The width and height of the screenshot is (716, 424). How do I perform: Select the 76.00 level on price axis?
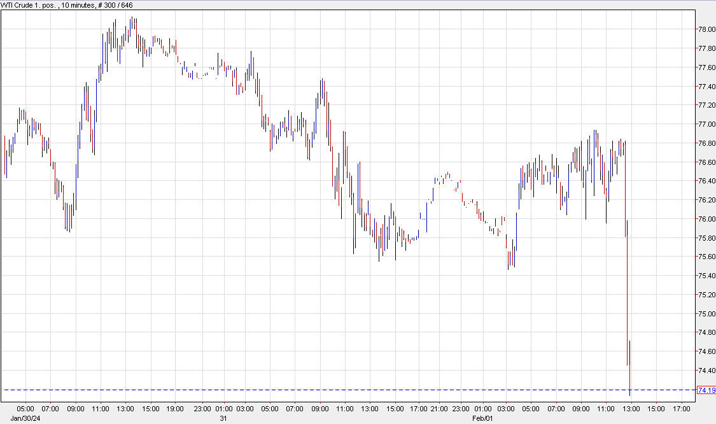pos(706,219)
